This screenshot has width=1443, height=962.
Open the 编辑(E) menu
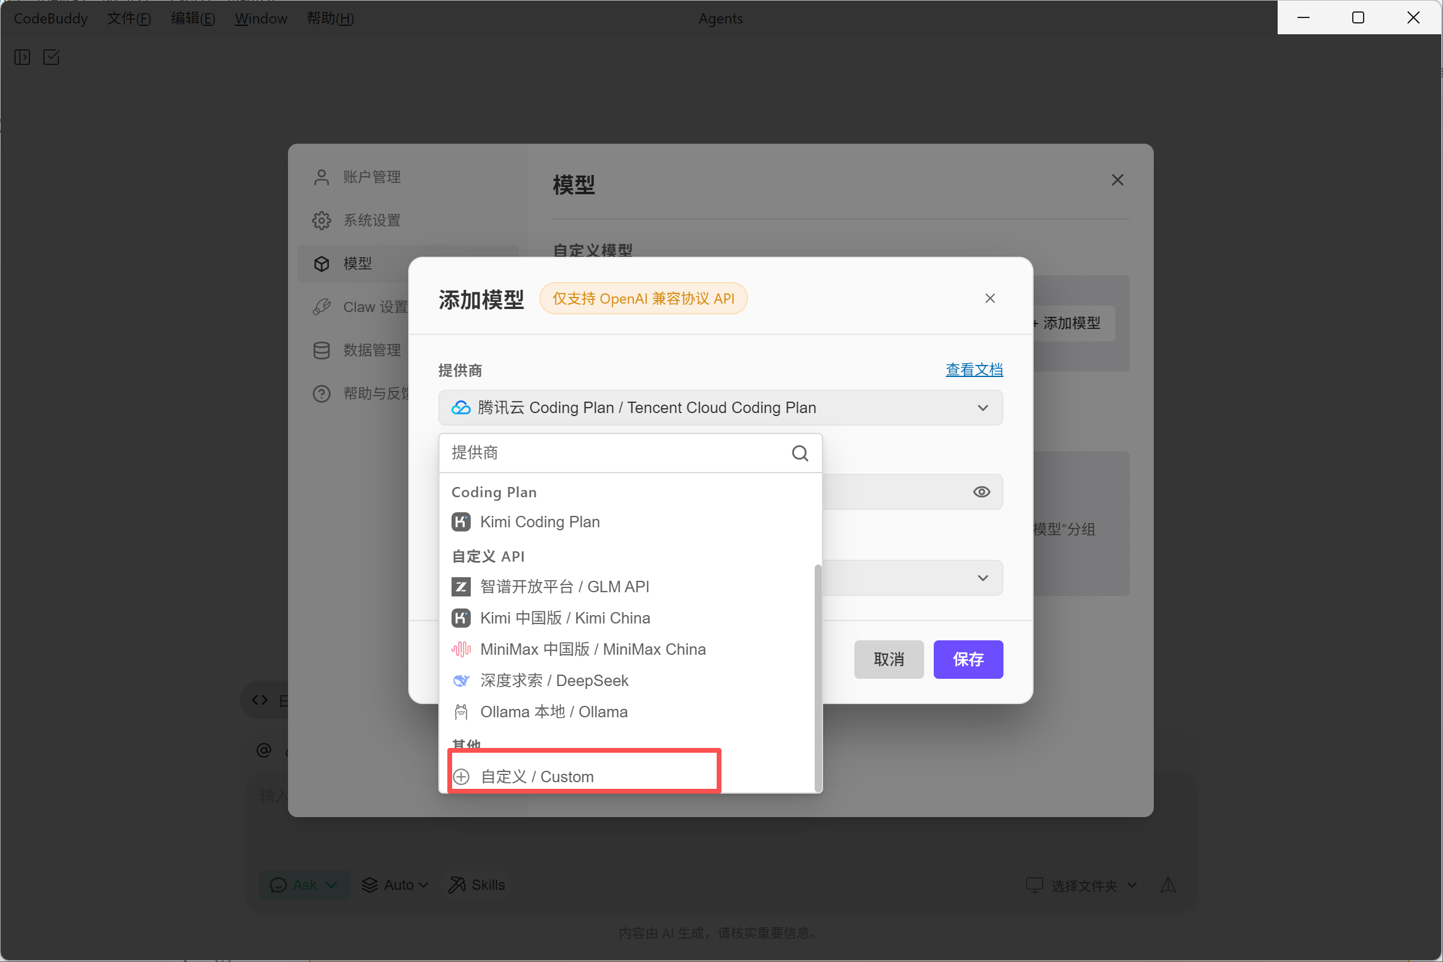click(192, 19)
